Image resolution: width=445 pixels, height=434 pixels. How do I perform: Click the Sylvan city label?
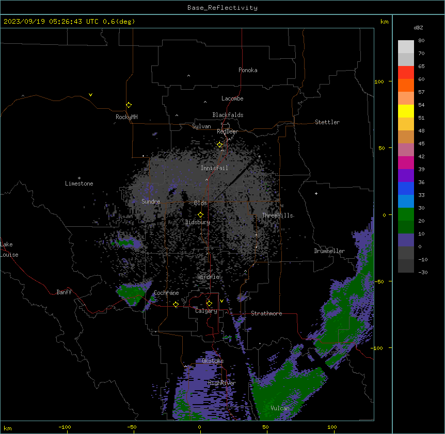(x=201, y=126)
